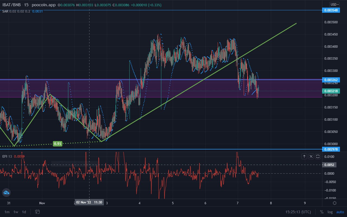Click the 0.003000 price axis value
Screen dimensions: 347x217
331,144
